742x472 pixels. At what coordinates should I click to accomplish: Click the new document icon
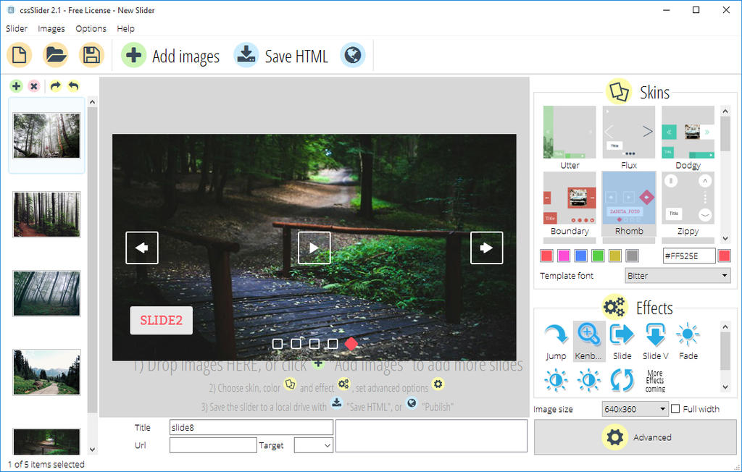pyautogui.click(x=19, y=54)
